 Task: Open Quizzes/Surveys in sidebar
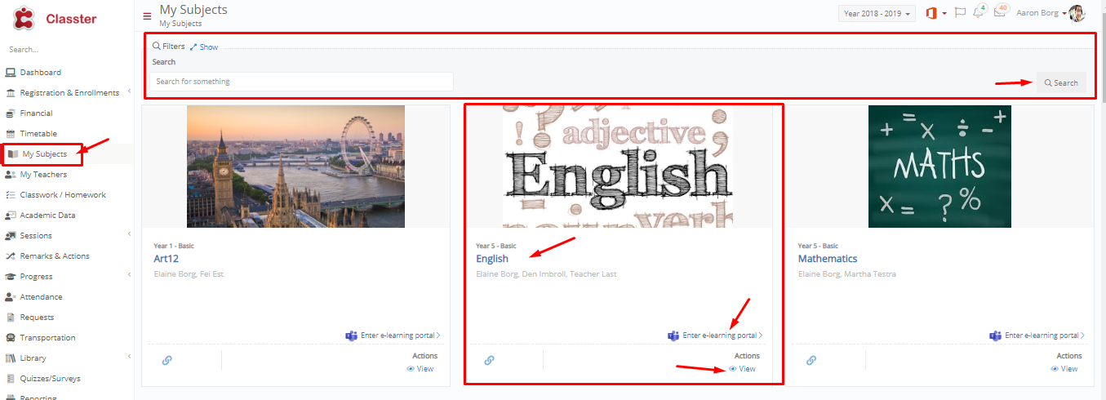(50, 379)
